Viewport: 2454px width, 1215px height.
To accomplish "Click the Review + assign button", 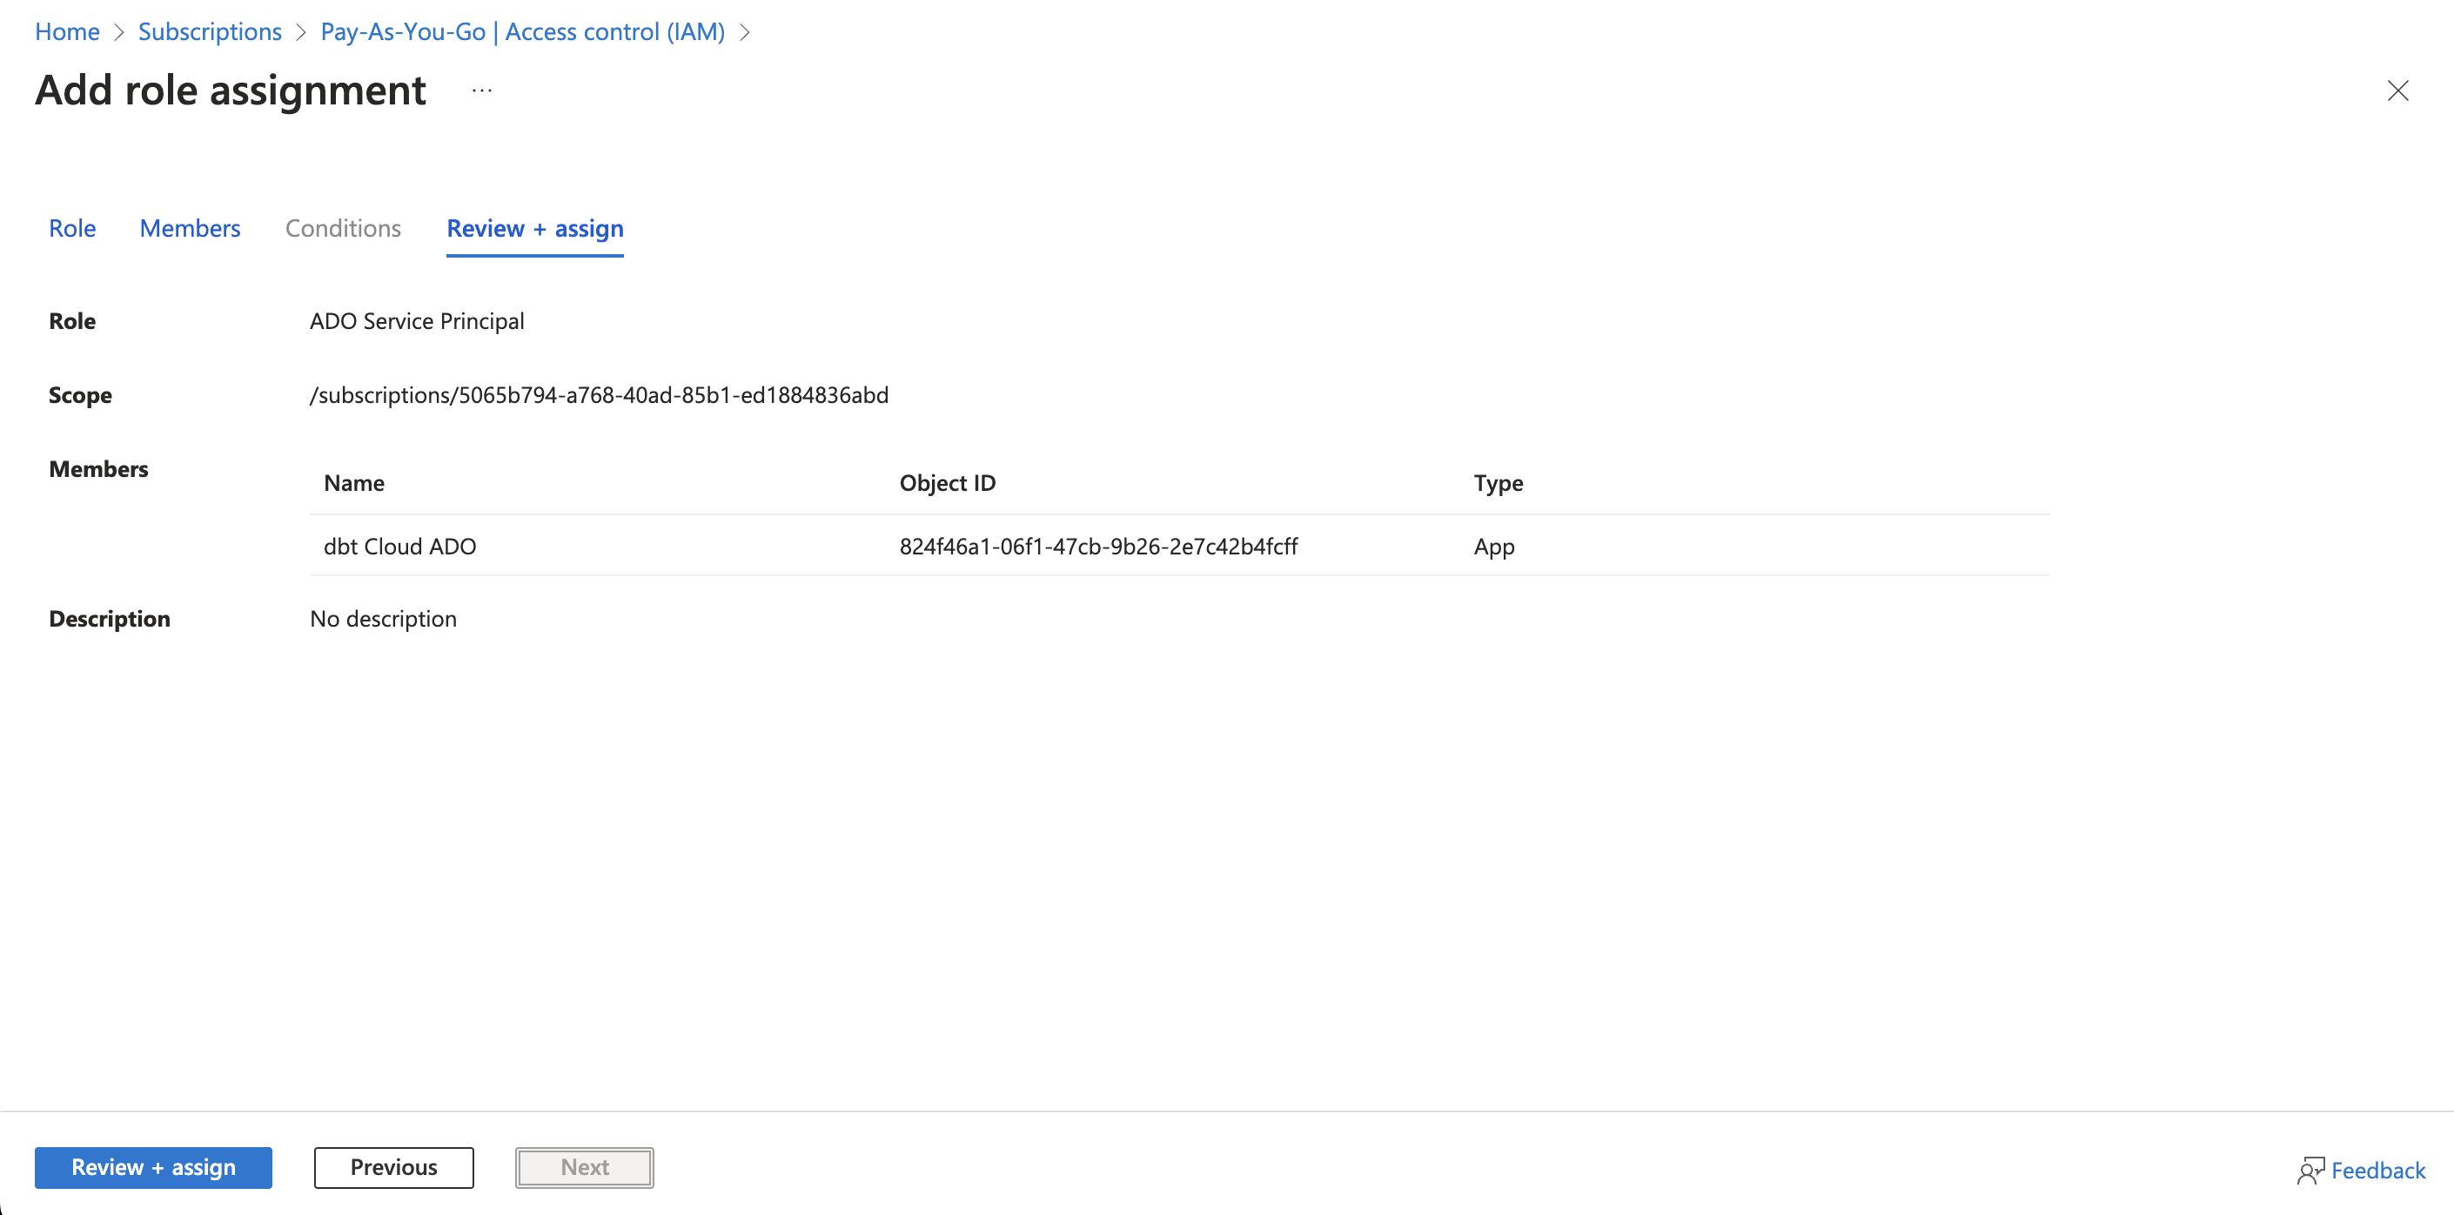I will 153,1166.
